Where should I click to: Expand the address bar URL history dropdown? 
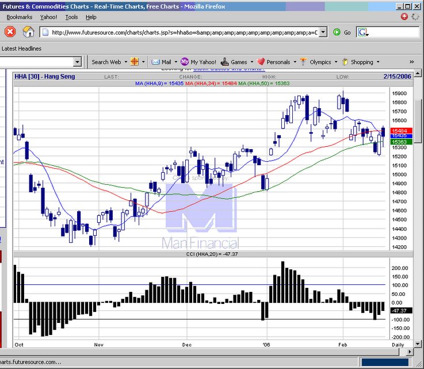pyautogui.click(x=323, y=32)
